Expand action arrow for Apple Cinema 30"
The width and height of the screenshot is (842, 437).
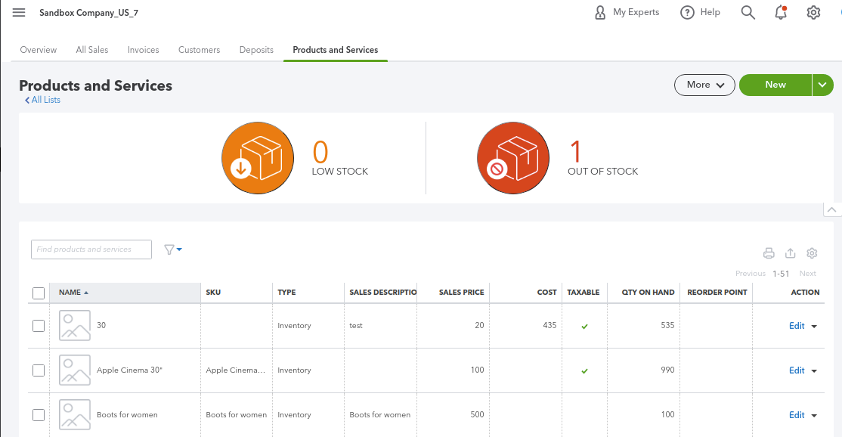[x=814, y=371]
